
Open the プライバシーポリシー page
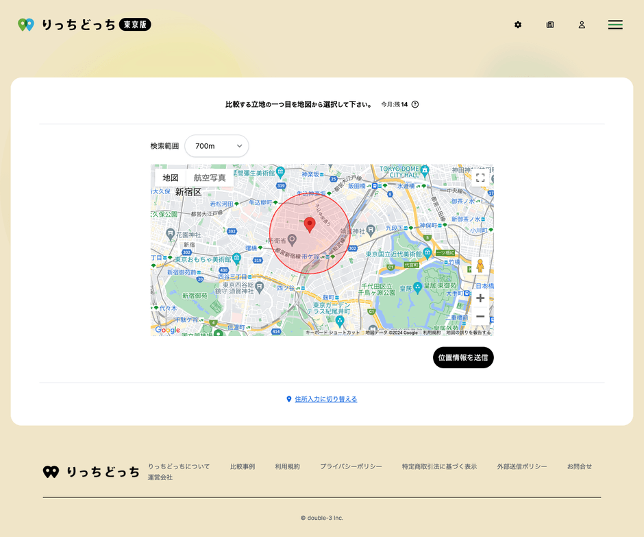pos(351,466)
